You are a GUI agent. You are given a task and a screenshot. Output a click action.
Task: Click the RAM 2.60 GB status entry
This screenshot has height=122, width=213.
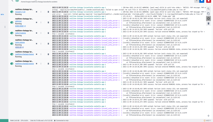click(15, 120)
